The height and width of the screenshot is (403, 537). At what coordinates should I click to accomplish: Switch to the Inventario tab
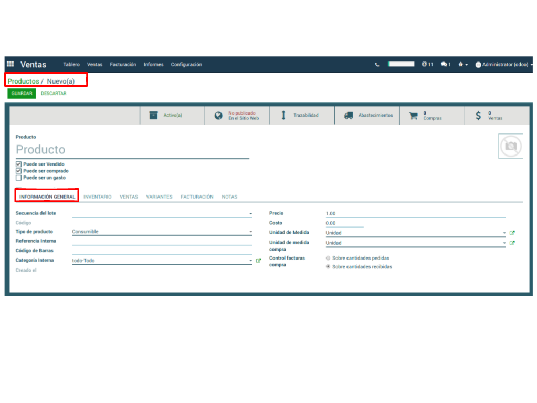[97, 197]
